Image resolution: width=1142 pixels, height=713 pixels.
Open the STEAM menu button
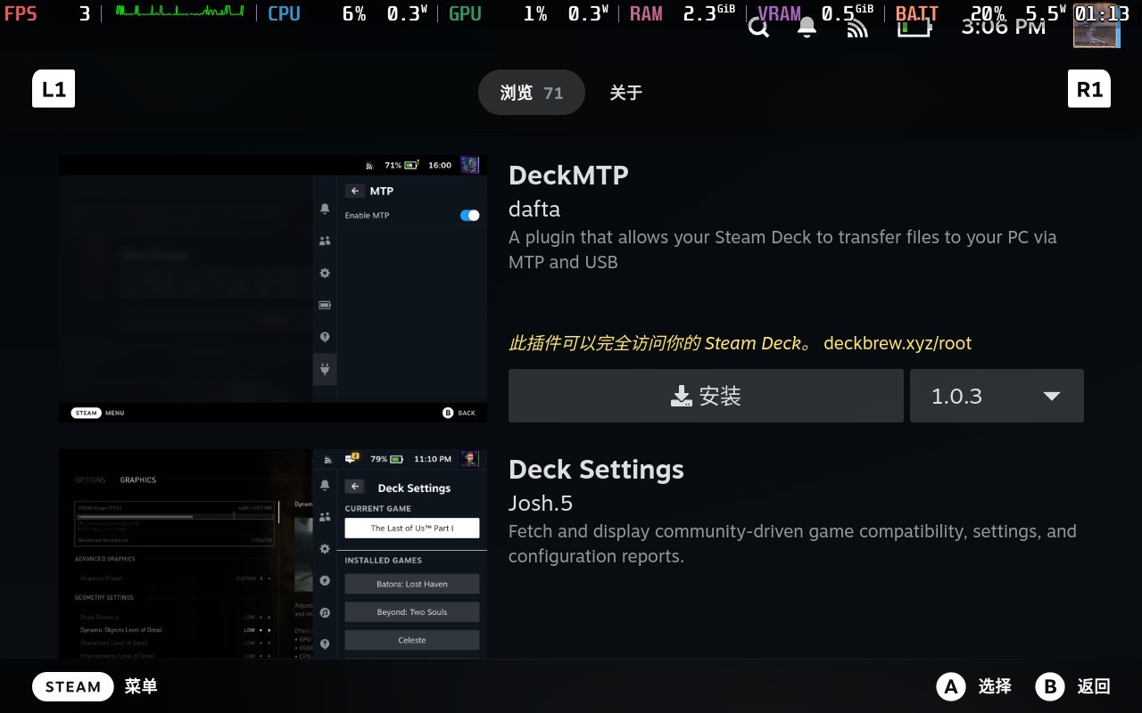[x=73, y=686]
